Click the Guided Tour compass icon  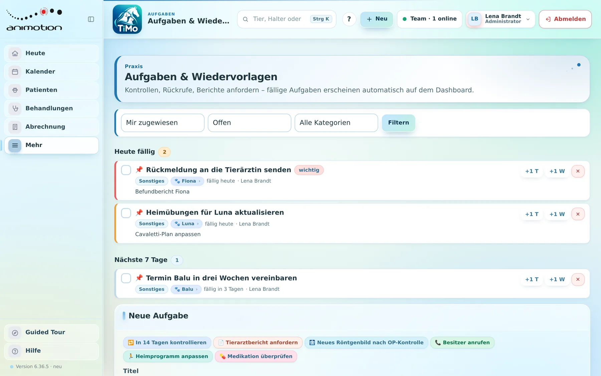pyautogui.click(x=15, y=333)
